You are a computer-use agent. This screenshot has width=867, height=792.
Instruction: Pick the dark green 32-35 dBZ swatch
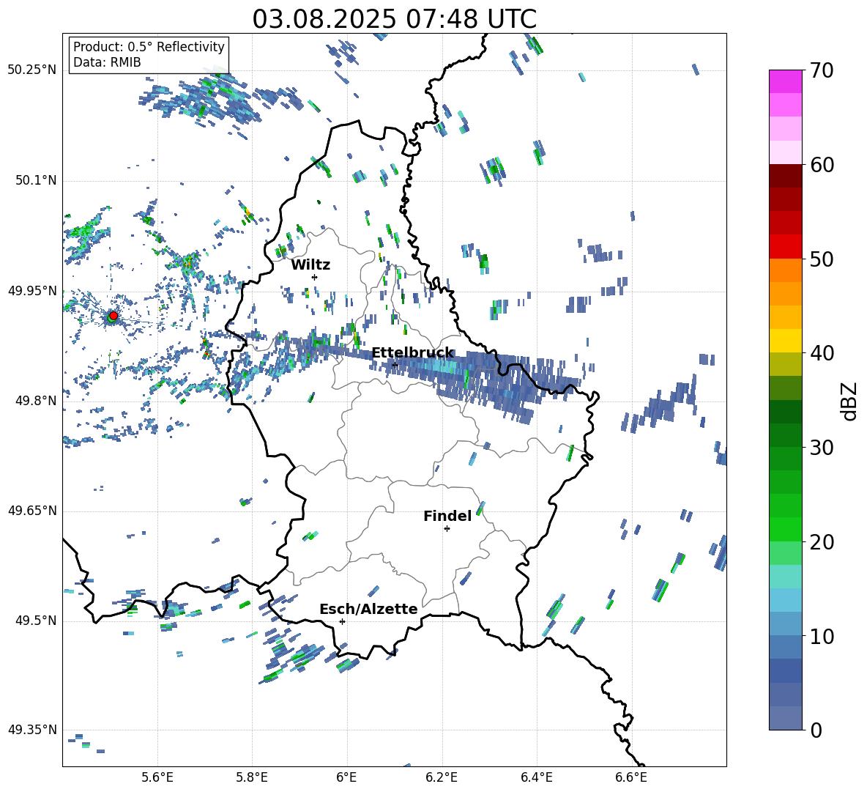[x=785, y=412]
